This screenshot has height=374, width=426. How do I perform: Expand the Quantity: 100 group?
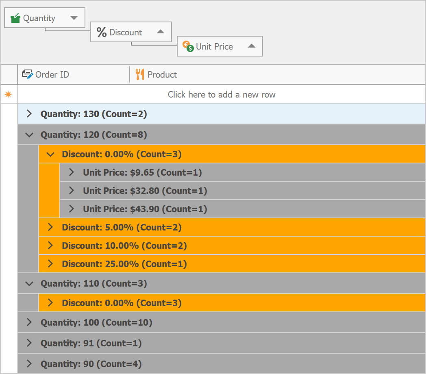[x=29, y=322]
